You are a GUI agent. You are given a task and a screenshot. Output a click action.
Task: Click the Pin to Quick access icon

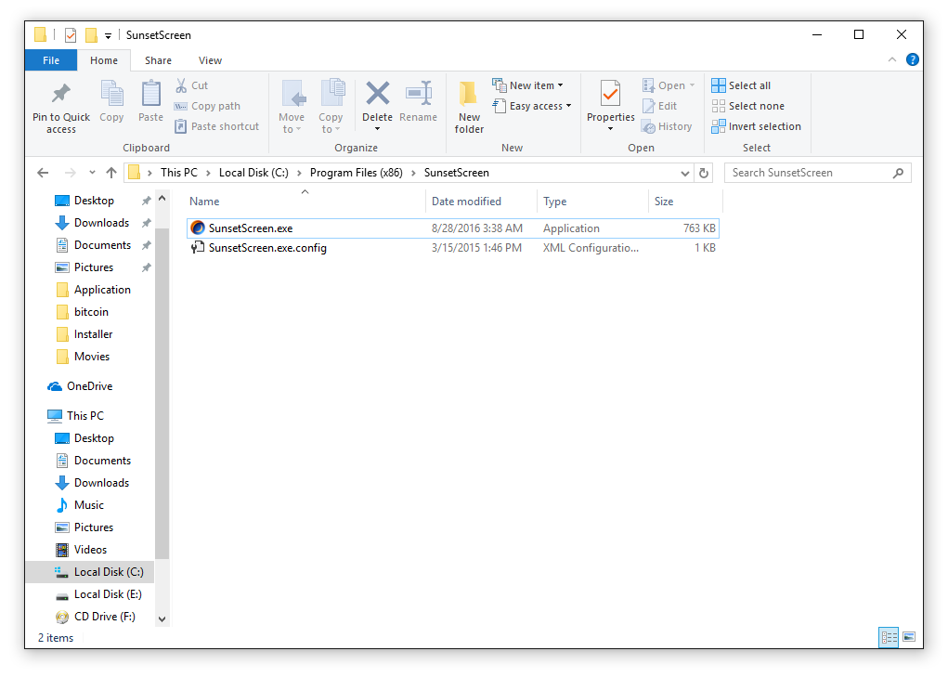click(x=60, y=94)
